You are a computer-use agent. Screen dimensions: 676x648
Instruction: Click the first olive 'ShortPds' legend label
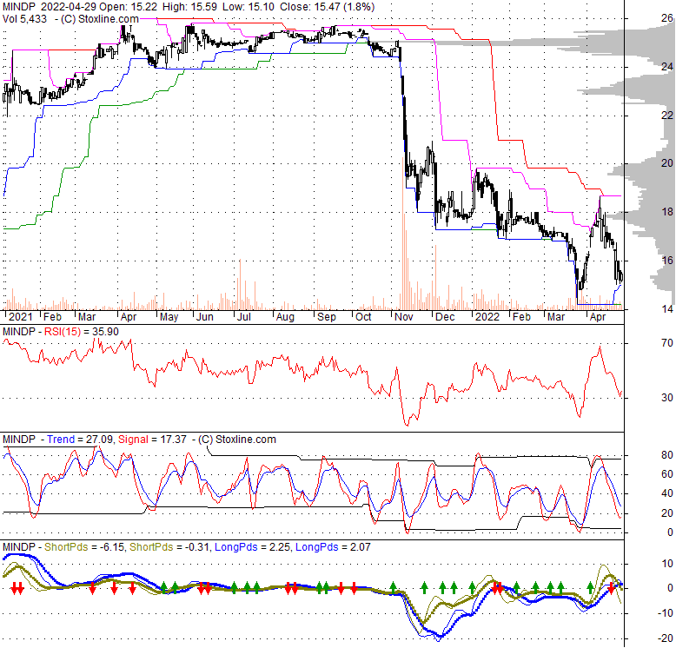pos(65,547)
